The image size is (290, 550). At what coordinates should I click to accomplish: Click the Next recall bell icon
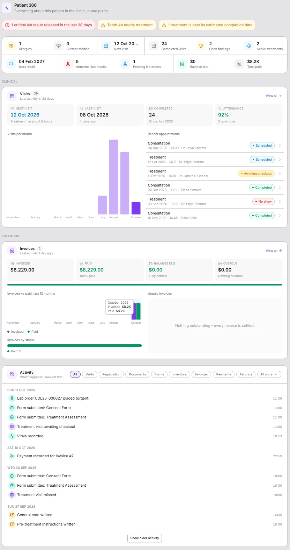coord(11,64)
